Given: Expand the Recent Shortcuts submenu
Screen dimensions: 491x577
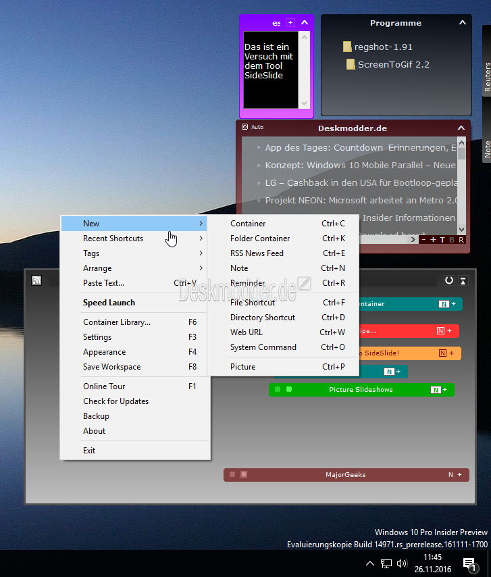Looking at the screenshot, I should pos(134,239).
